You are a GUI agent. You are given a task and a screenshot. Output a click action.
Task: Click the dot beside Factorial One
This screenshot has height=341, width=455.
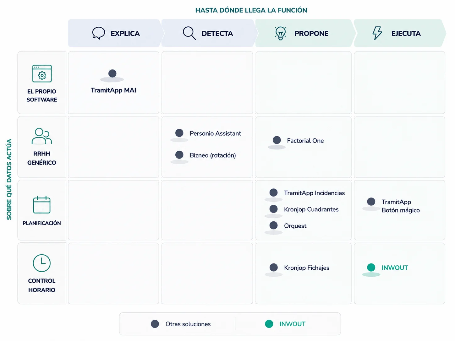(x=277, y=140)
